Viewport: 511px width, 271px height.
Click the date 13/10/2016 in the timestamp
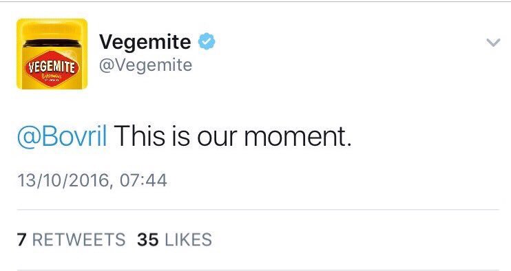63,180
